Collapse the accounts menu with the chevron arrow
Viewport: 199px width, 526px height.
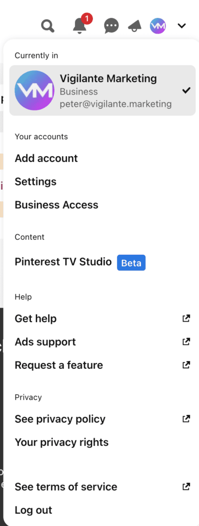(x=182, y=26)
